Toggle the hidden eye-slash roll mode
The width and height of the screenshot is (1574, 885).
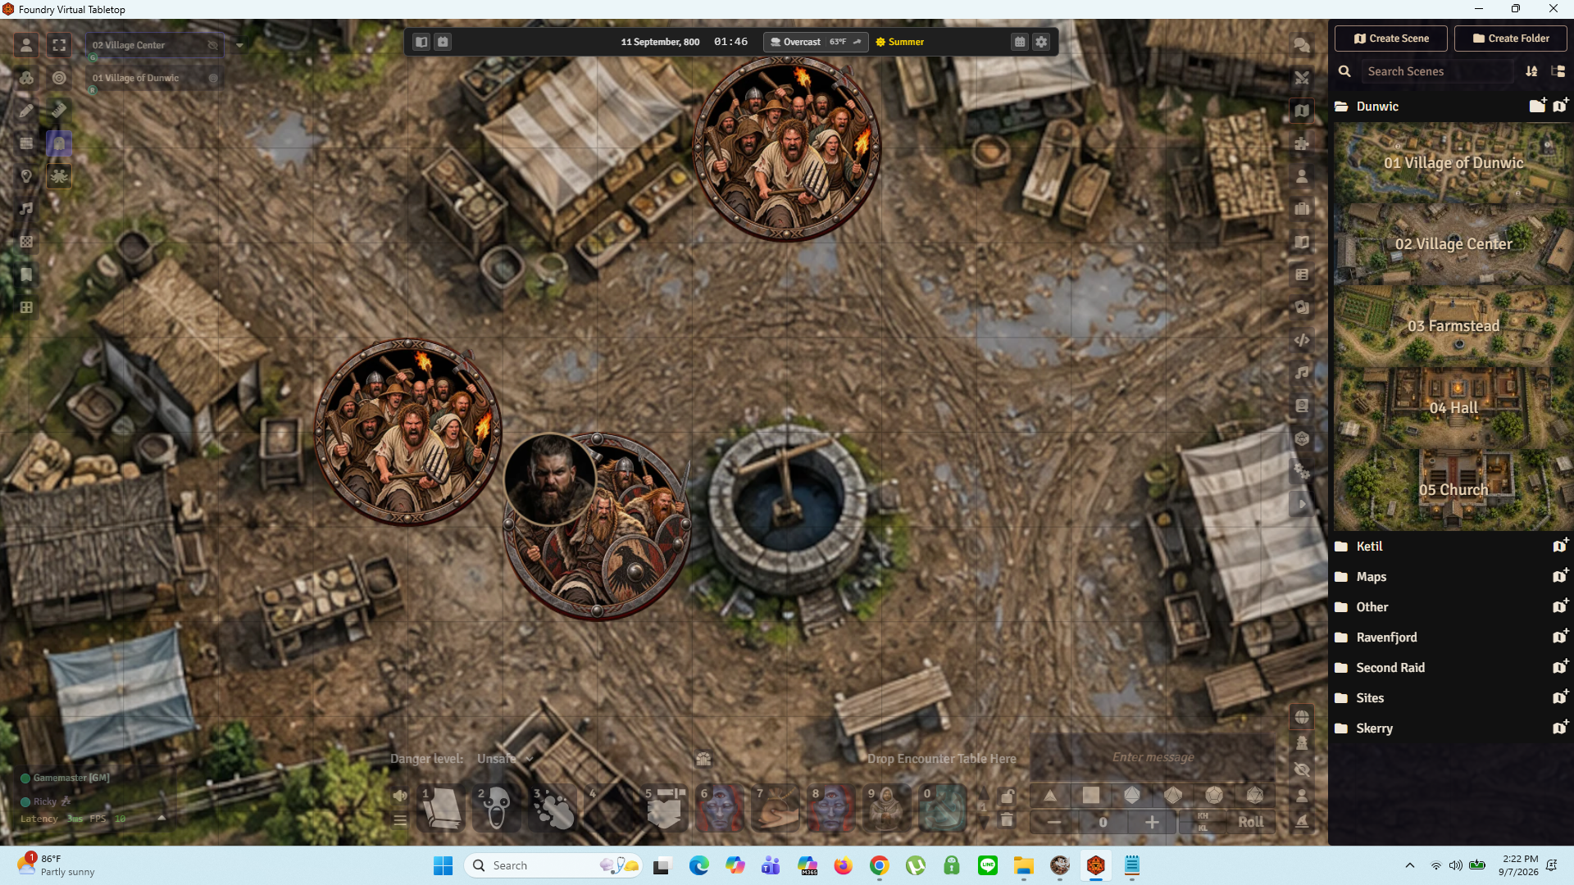1302,769
